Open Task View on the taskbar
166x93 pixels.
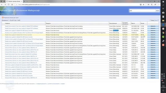(x=163, y=9)
